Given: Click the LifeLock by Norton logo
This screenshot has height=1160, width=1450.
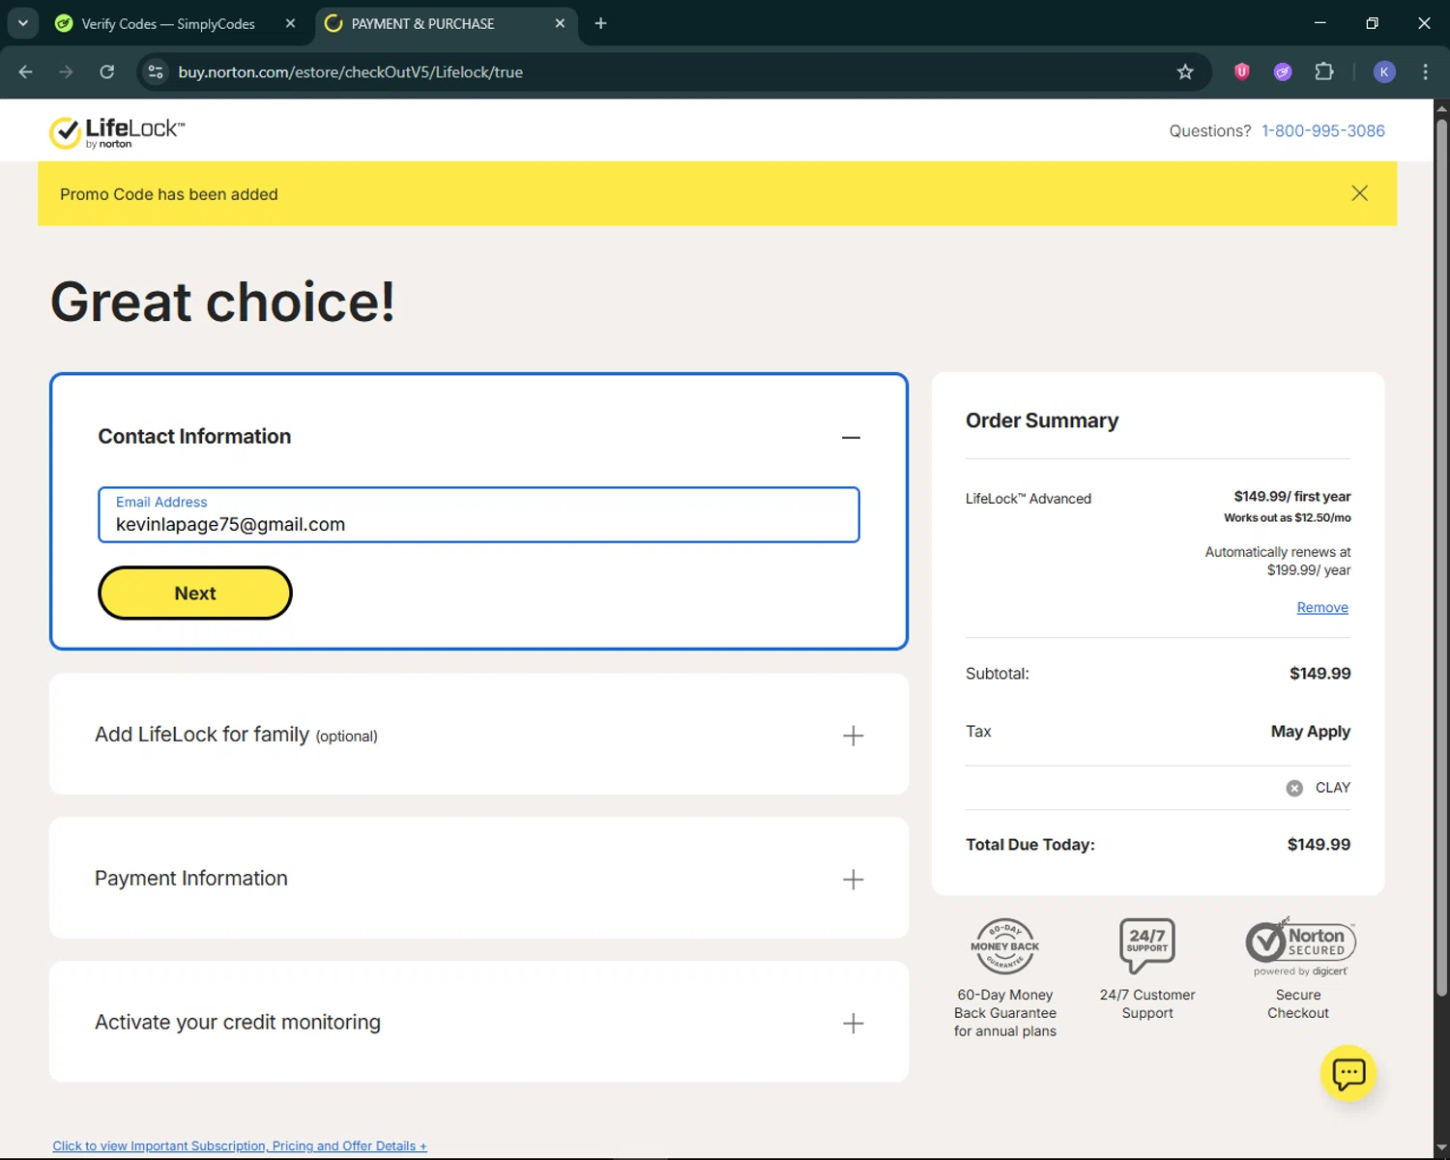Looking at the screenshot, I should point(117,132).
